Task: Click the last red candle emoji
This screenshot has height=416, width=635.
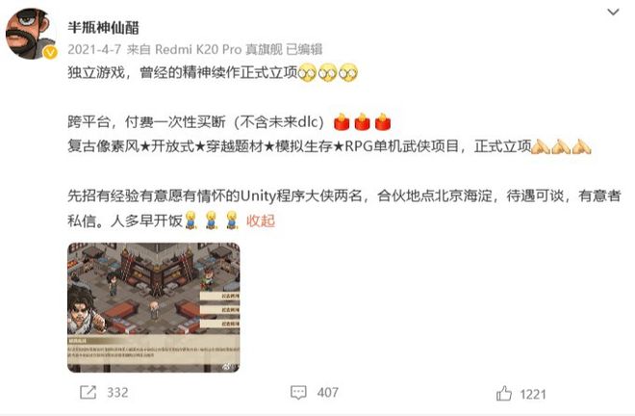Action: pyautogui.click(x=383, y=121)
